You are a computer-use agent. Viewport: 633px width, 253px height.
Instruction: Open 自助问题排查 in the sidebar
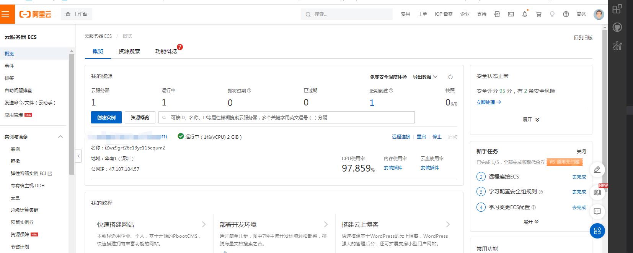18,90
